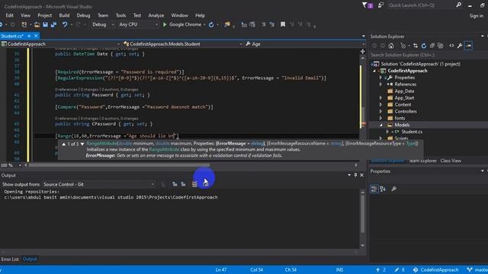Click the Undo arrow icon
Viewport: 488px width, 274px height.
pos(65,24)
